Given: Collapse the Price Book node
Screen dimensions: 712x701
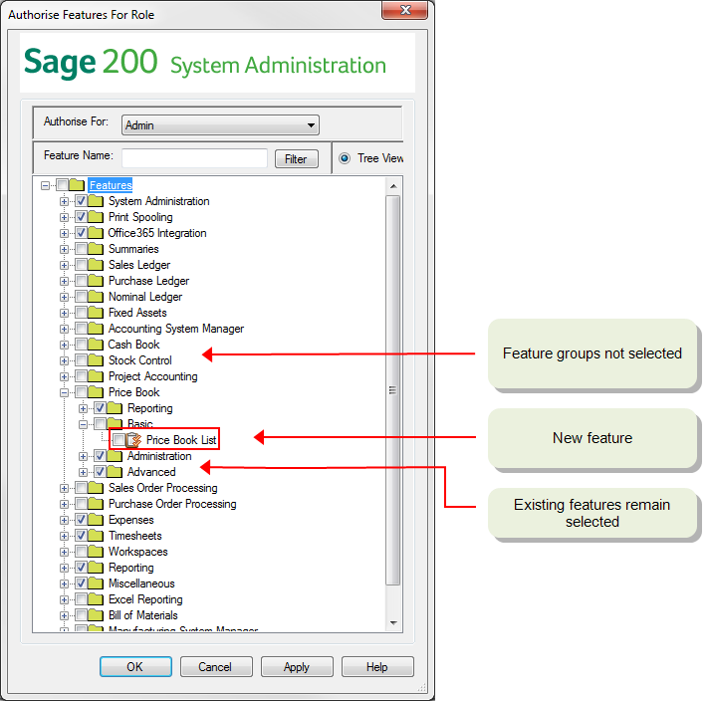Looking at the screenshot, I should click(x=64, y=392).
